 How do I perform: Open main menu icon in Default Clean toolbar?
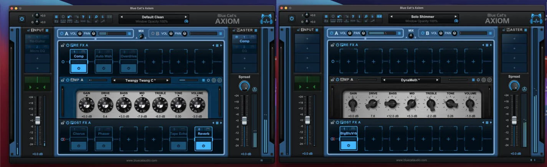[56, 17]
